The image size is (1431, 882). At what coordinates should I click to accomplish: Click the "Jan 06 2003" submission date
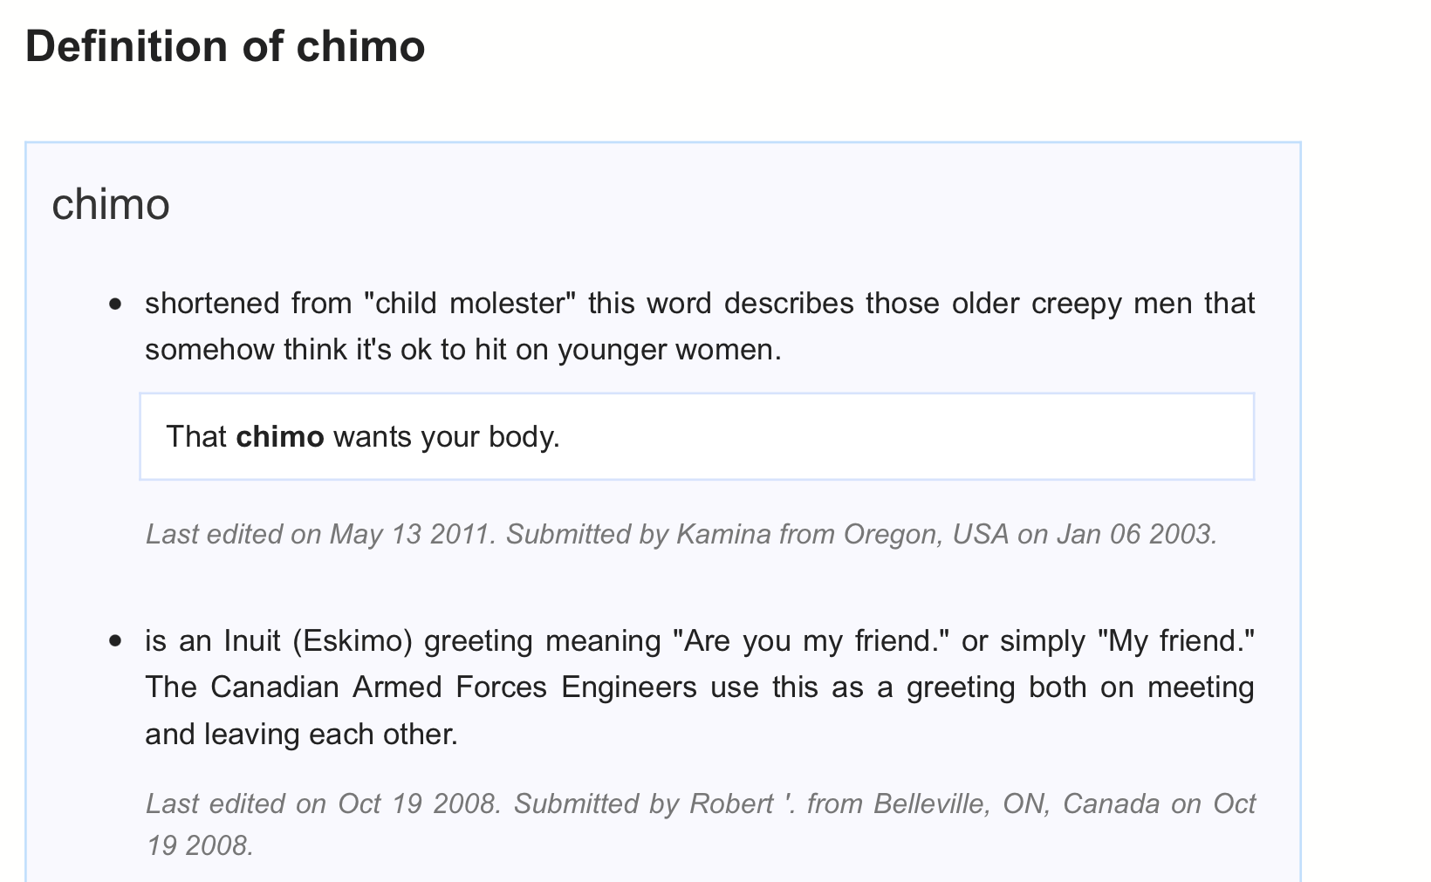pyautogui.click(x=1135, y=534)
